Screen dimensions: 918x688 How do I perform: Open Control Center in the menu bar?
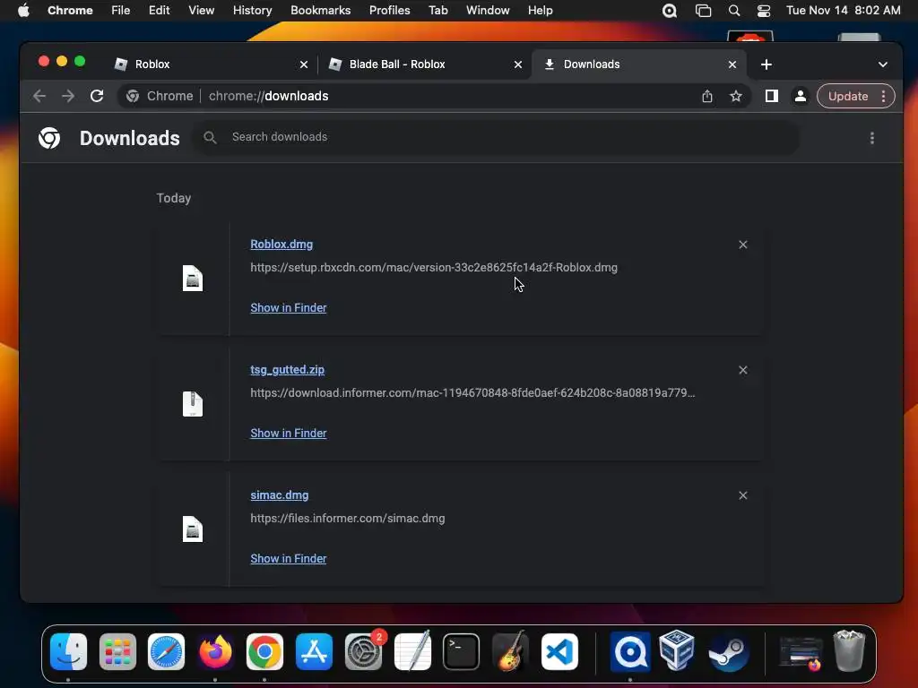[764, 11]
